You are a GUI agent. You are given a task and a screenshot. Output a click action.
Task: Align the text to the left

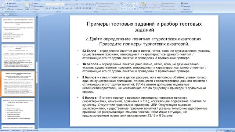[x=77, y=8]
